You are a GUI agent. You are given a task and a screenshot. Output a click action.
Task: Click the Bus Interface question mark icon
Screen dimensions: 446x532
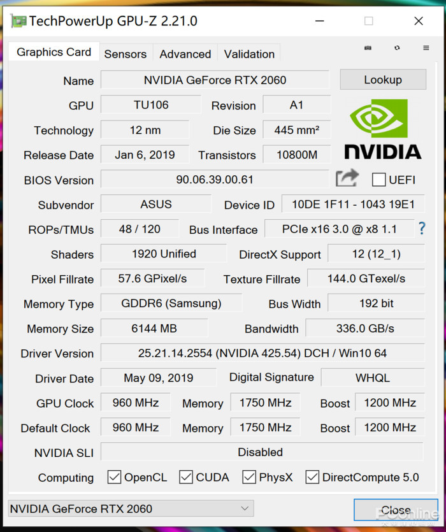coord(421,229)
